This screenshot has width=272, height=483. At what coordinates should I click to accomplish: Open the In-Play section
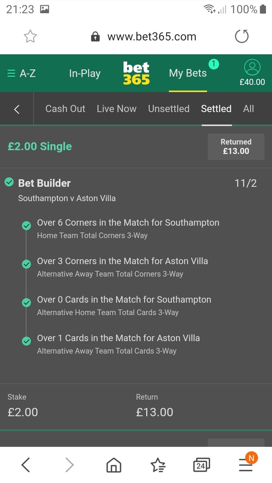coord(85,73)
